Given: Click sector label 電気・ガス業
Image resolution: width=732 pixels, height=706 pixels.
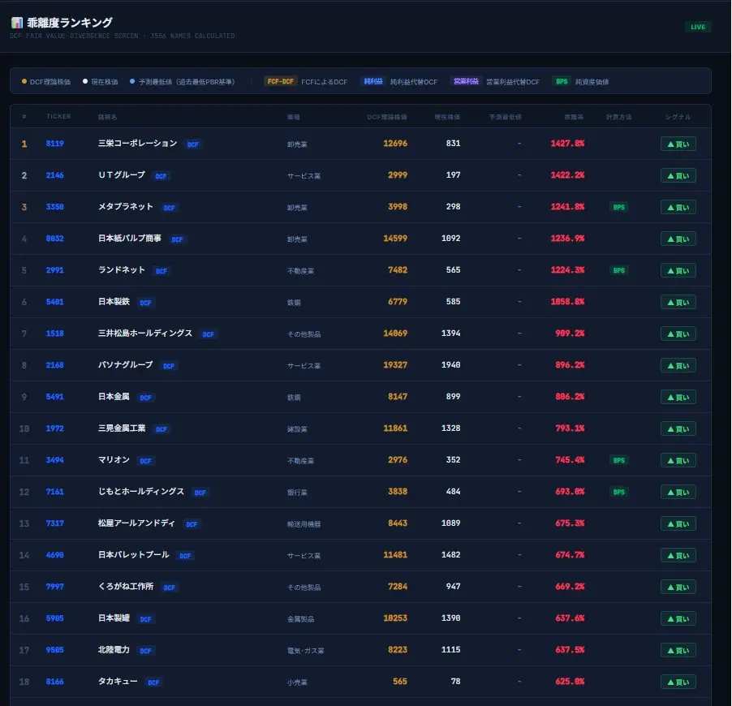Looking at the screenshot, I should pos(305,651).
